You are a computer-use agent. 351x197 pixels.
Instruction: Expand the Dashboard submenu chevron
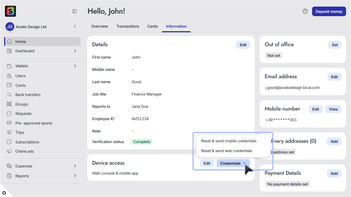[x=75, y=51]
